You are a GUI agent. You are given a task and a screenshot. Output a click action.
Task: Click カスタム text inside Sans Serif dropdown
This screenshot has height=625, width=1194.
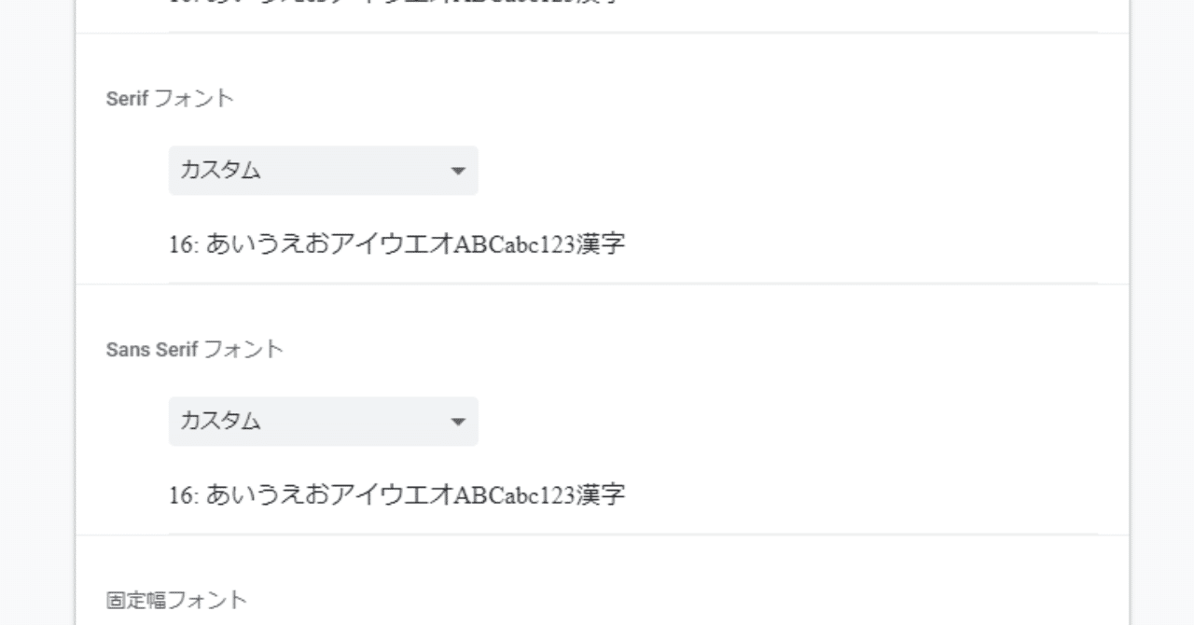pyautogui.click(x=220, y=422)
